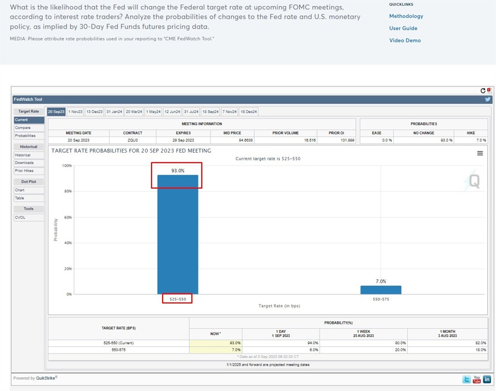496x391 pixels.
Task: Open the Twitter icon at bottom right
Action: pyautogui.click(x=466, y=379)
